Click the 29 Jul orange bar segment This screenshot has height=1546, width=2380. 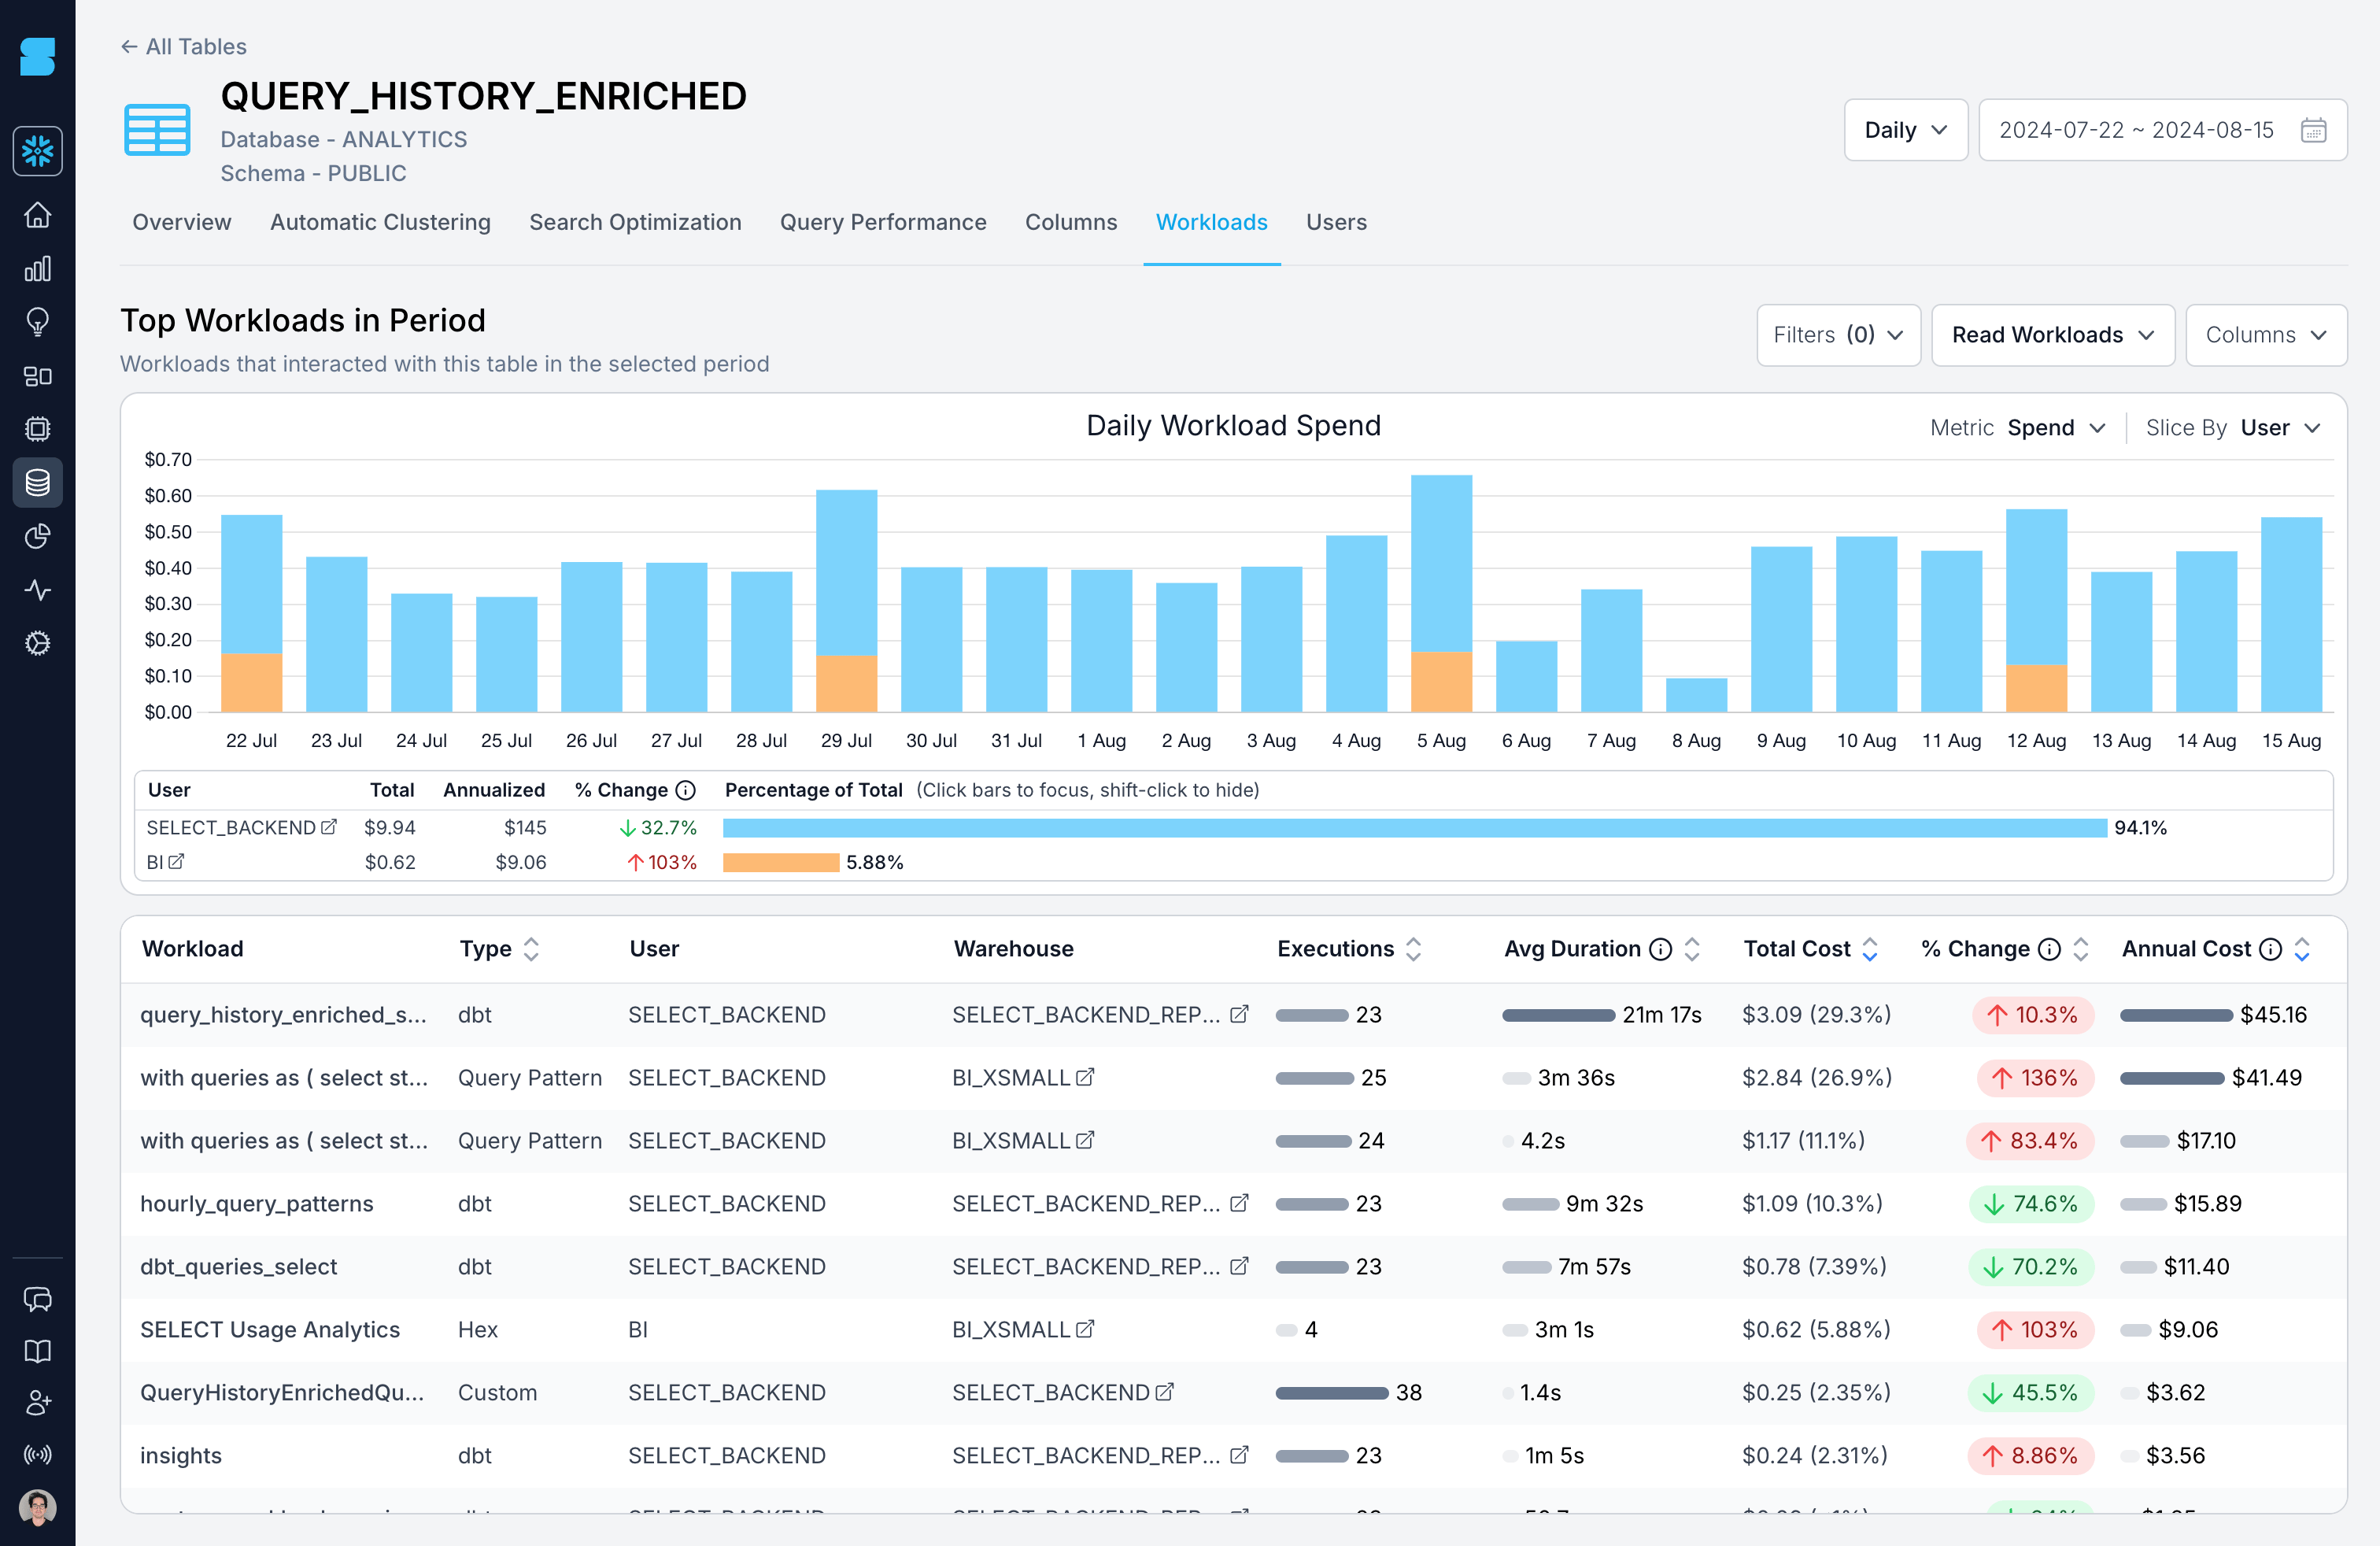click(x=846, y=683)
